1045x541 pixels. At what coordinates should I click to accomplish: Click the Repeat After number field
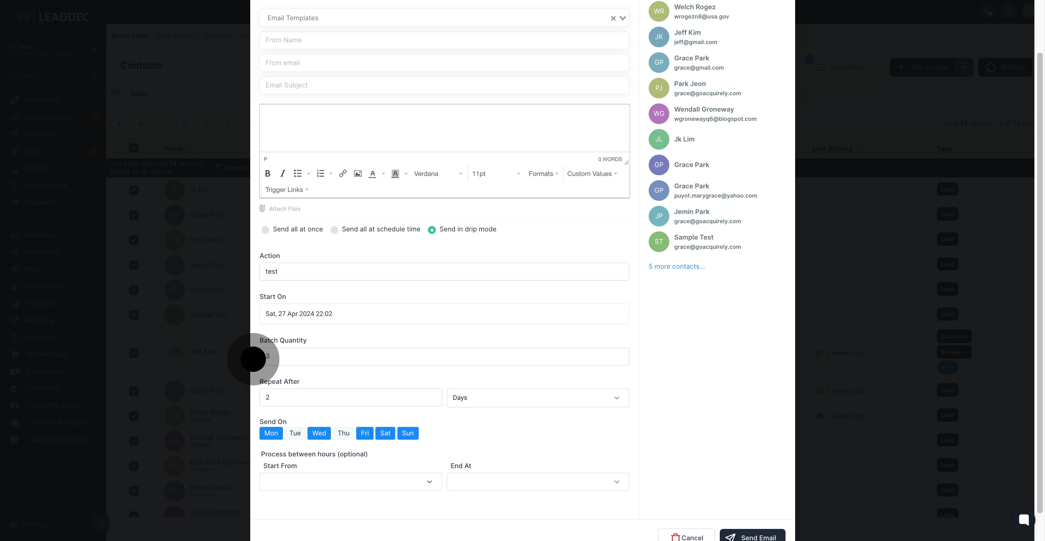(x=350, y=397)
